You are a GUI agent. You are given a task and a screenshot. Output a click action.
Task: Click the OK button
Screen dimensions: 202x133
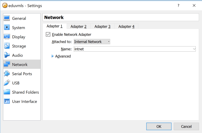pyautogui.click(x=159, y=126)
